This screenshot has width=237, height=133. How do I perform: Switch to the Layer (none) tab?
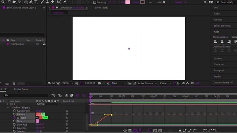[x=101, y=8]
